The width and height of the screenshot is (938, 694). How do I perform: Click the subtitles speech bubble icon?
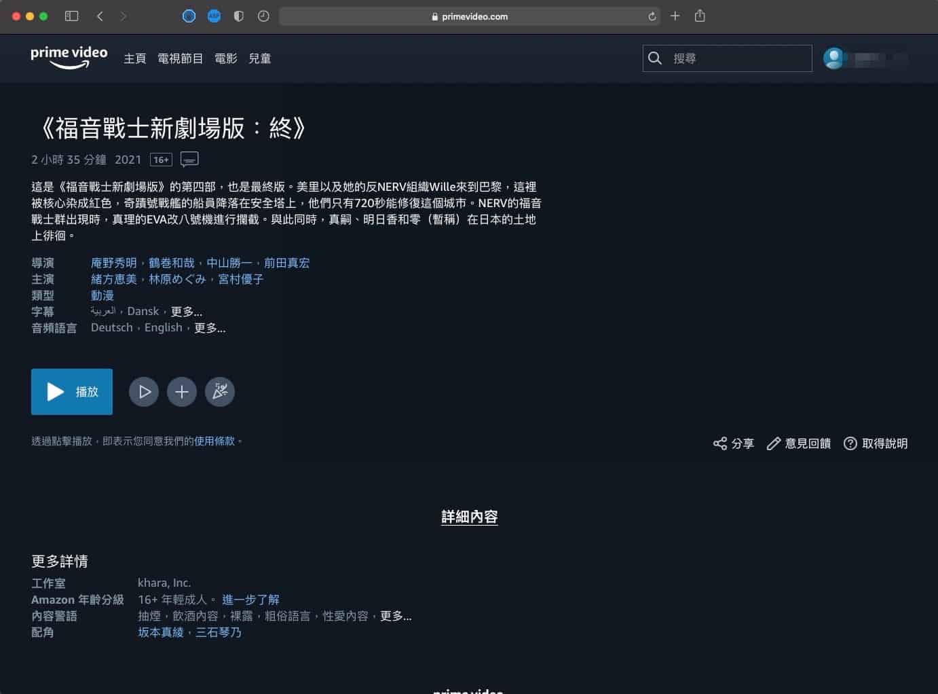189,160
